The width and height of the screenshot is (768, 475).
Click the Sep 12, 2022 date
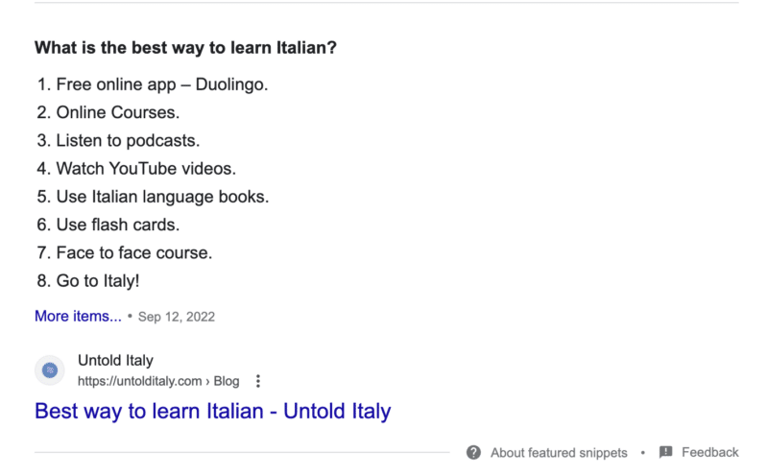[x=177, y=317]
